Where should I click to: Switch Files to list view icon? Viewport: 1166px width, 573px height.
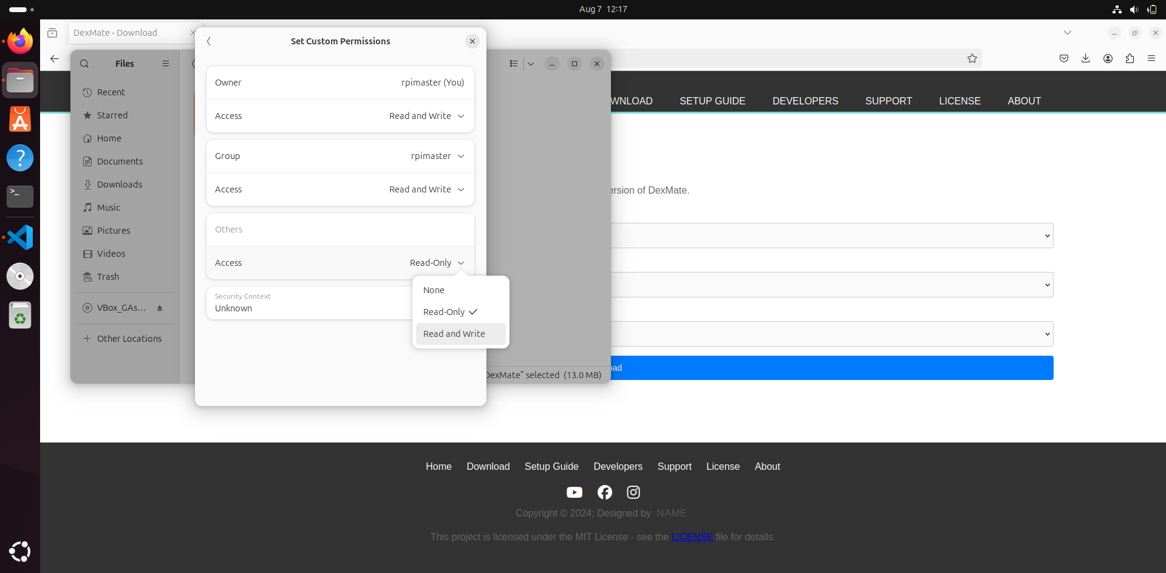tap(514, 64)
